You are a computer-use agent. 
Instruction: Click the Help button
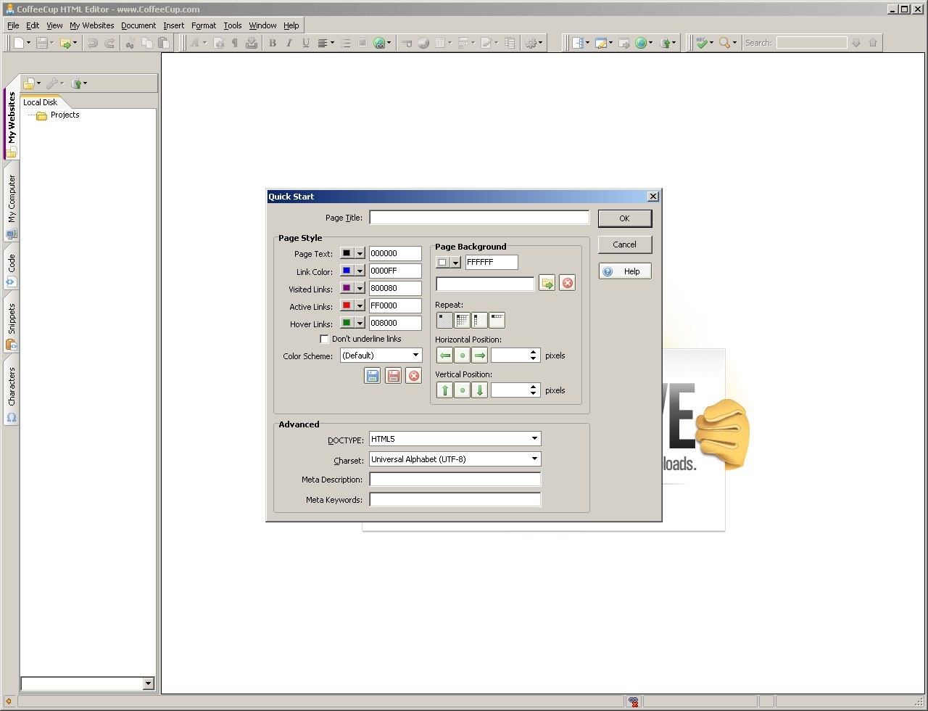pyautogui.click(x=624, y=271)
